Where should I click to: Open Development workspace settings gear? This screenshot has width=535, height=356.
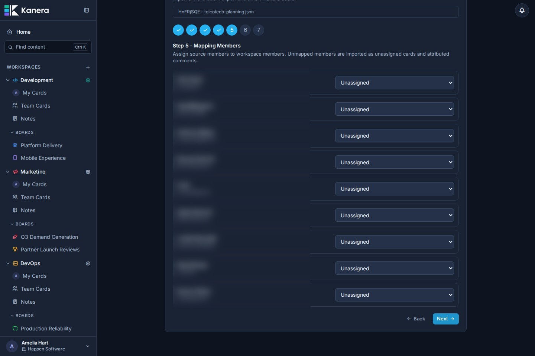pyautogui.click(x=88, y=80)
